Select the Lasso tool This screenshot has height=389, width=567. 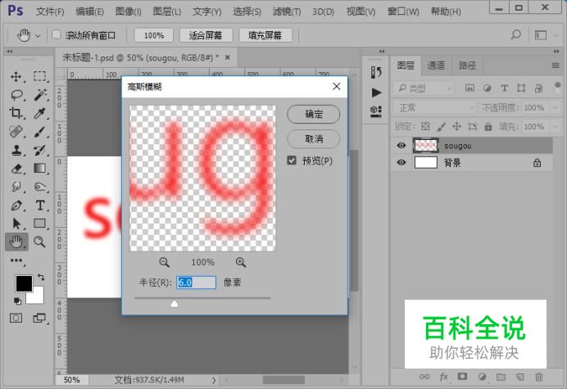click(x=16, y=95)
